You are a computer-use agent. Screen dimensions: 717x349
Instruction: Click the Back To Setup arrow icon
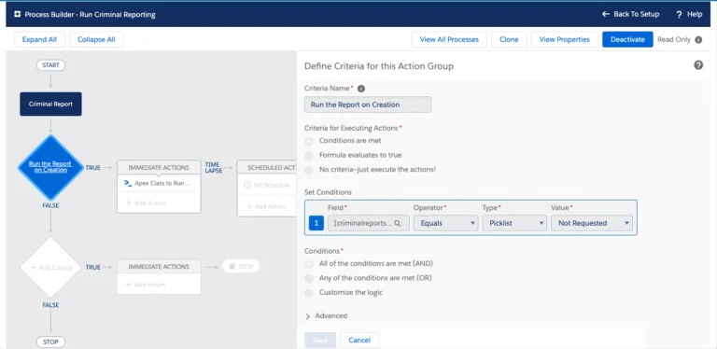pyautogui.click(x=606, y=14)
